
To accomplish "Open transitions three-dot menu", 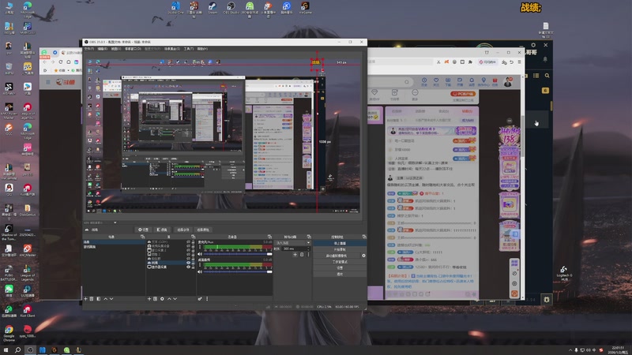I will click(x=308, y=254).
